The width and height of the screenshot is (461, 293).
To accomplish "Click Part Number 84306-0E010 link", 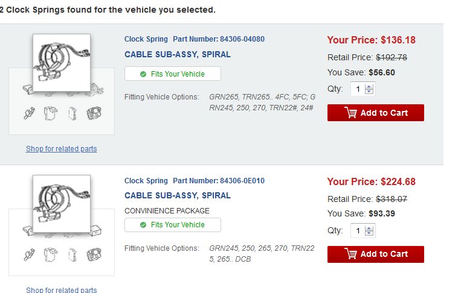I will (219, 181).
